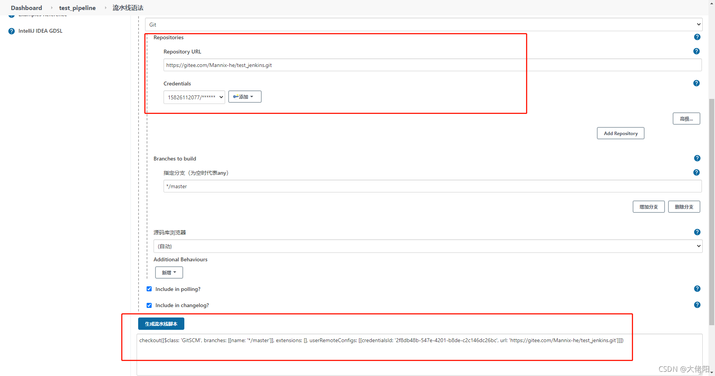Open breadcrumb arrow after test_pipeline
This screenshot has height=376, width=715.
pyautogui.click(x=105, y=8)
